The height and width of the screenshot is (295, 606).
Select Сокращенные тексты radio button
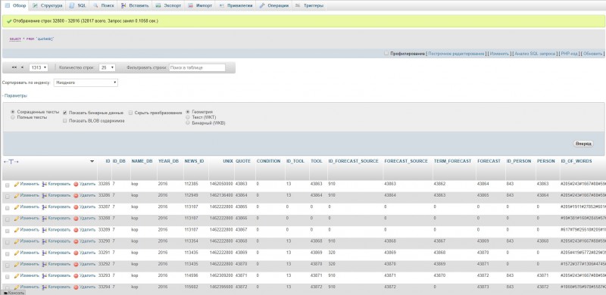point(13,112)
